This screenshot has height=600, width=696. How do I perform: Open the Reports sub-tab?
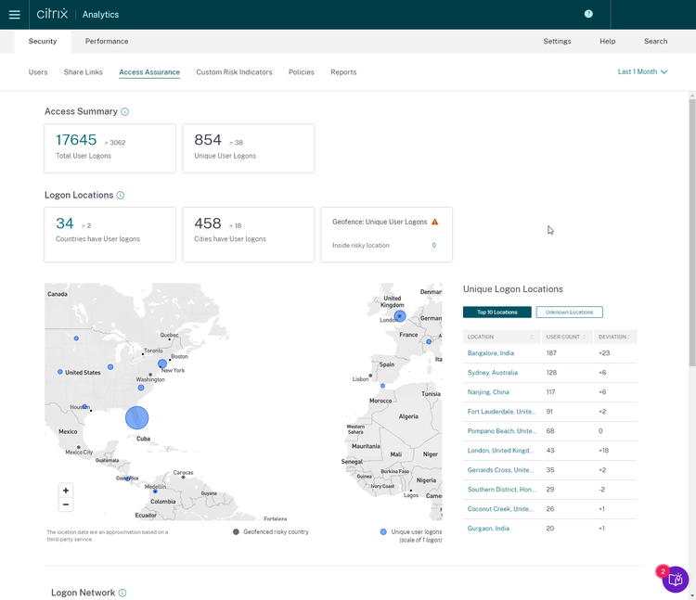343,72
